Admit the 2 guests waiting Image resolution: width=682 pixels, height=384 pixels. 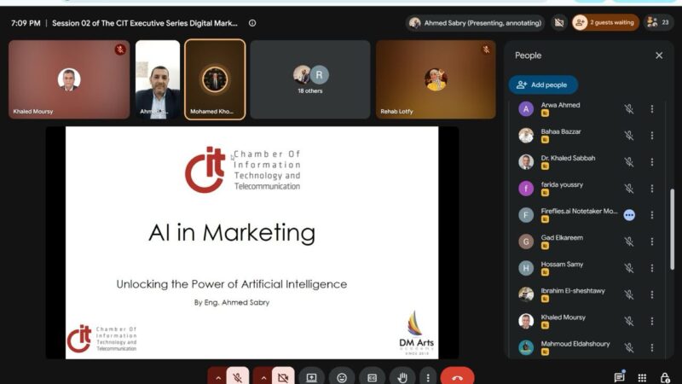pos(605,23)
